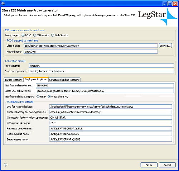Click the ZOS queue Manager field
The width and height of the screenshot is (179, 171).
click(111, 123)
